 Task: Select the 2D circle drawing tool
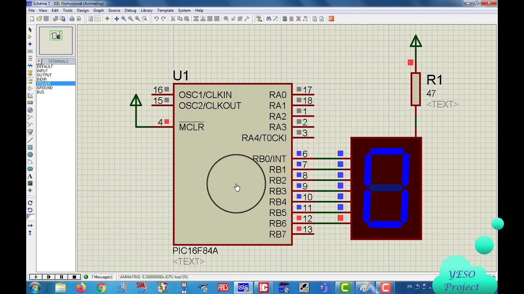(x=30, y=155)
